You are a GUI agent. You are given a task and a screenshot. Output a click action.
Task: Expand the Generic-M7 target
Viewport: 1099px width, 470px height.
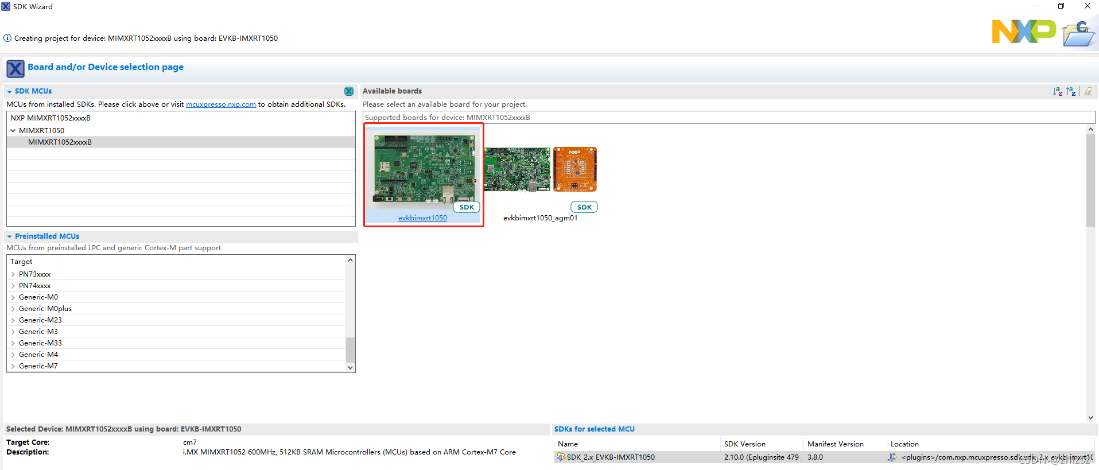tap(13, 366)
